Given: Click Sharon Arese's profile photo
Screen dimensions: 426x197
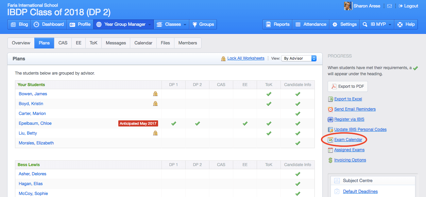Looking at the screenshot, I should [348, 6].
